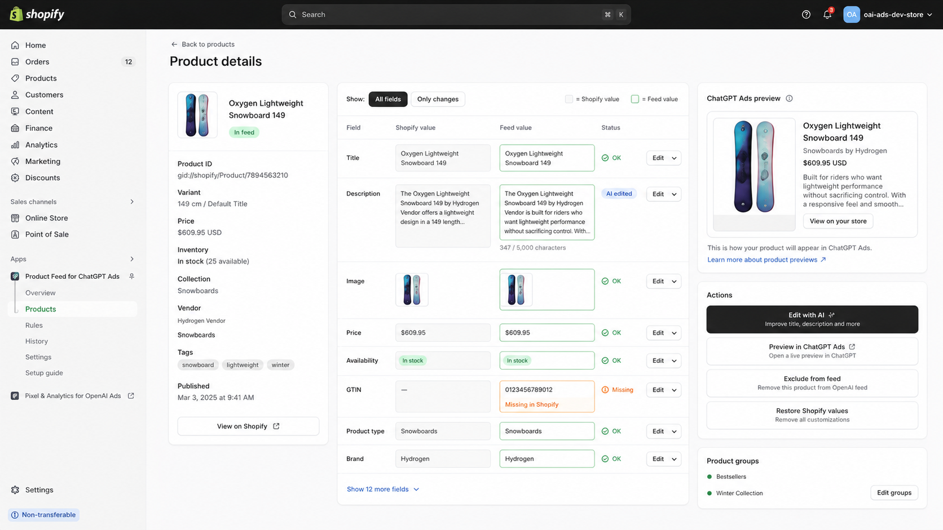The width and height of the screenshot is (943, 530).
Task: Click the Settings gear icon at sidebar bottom
Action: (x=15, y=490)
